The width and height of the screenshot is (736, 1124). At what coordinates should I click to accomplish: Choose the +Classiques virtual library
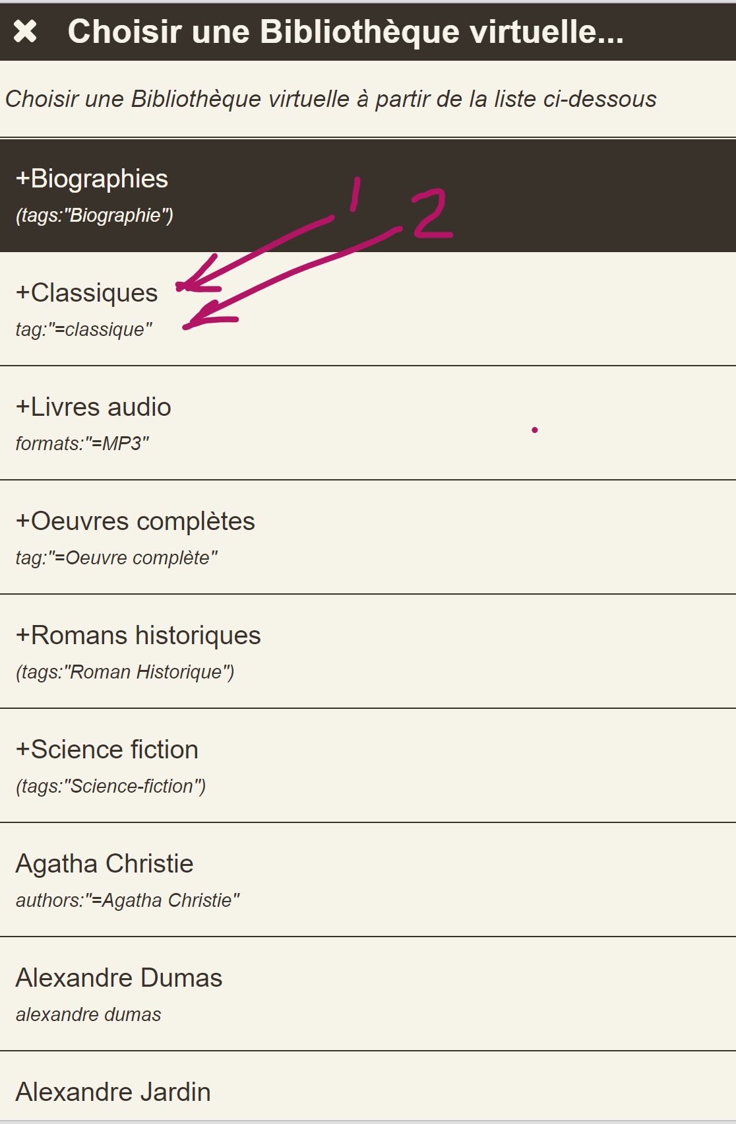click(x=86, y=293)
